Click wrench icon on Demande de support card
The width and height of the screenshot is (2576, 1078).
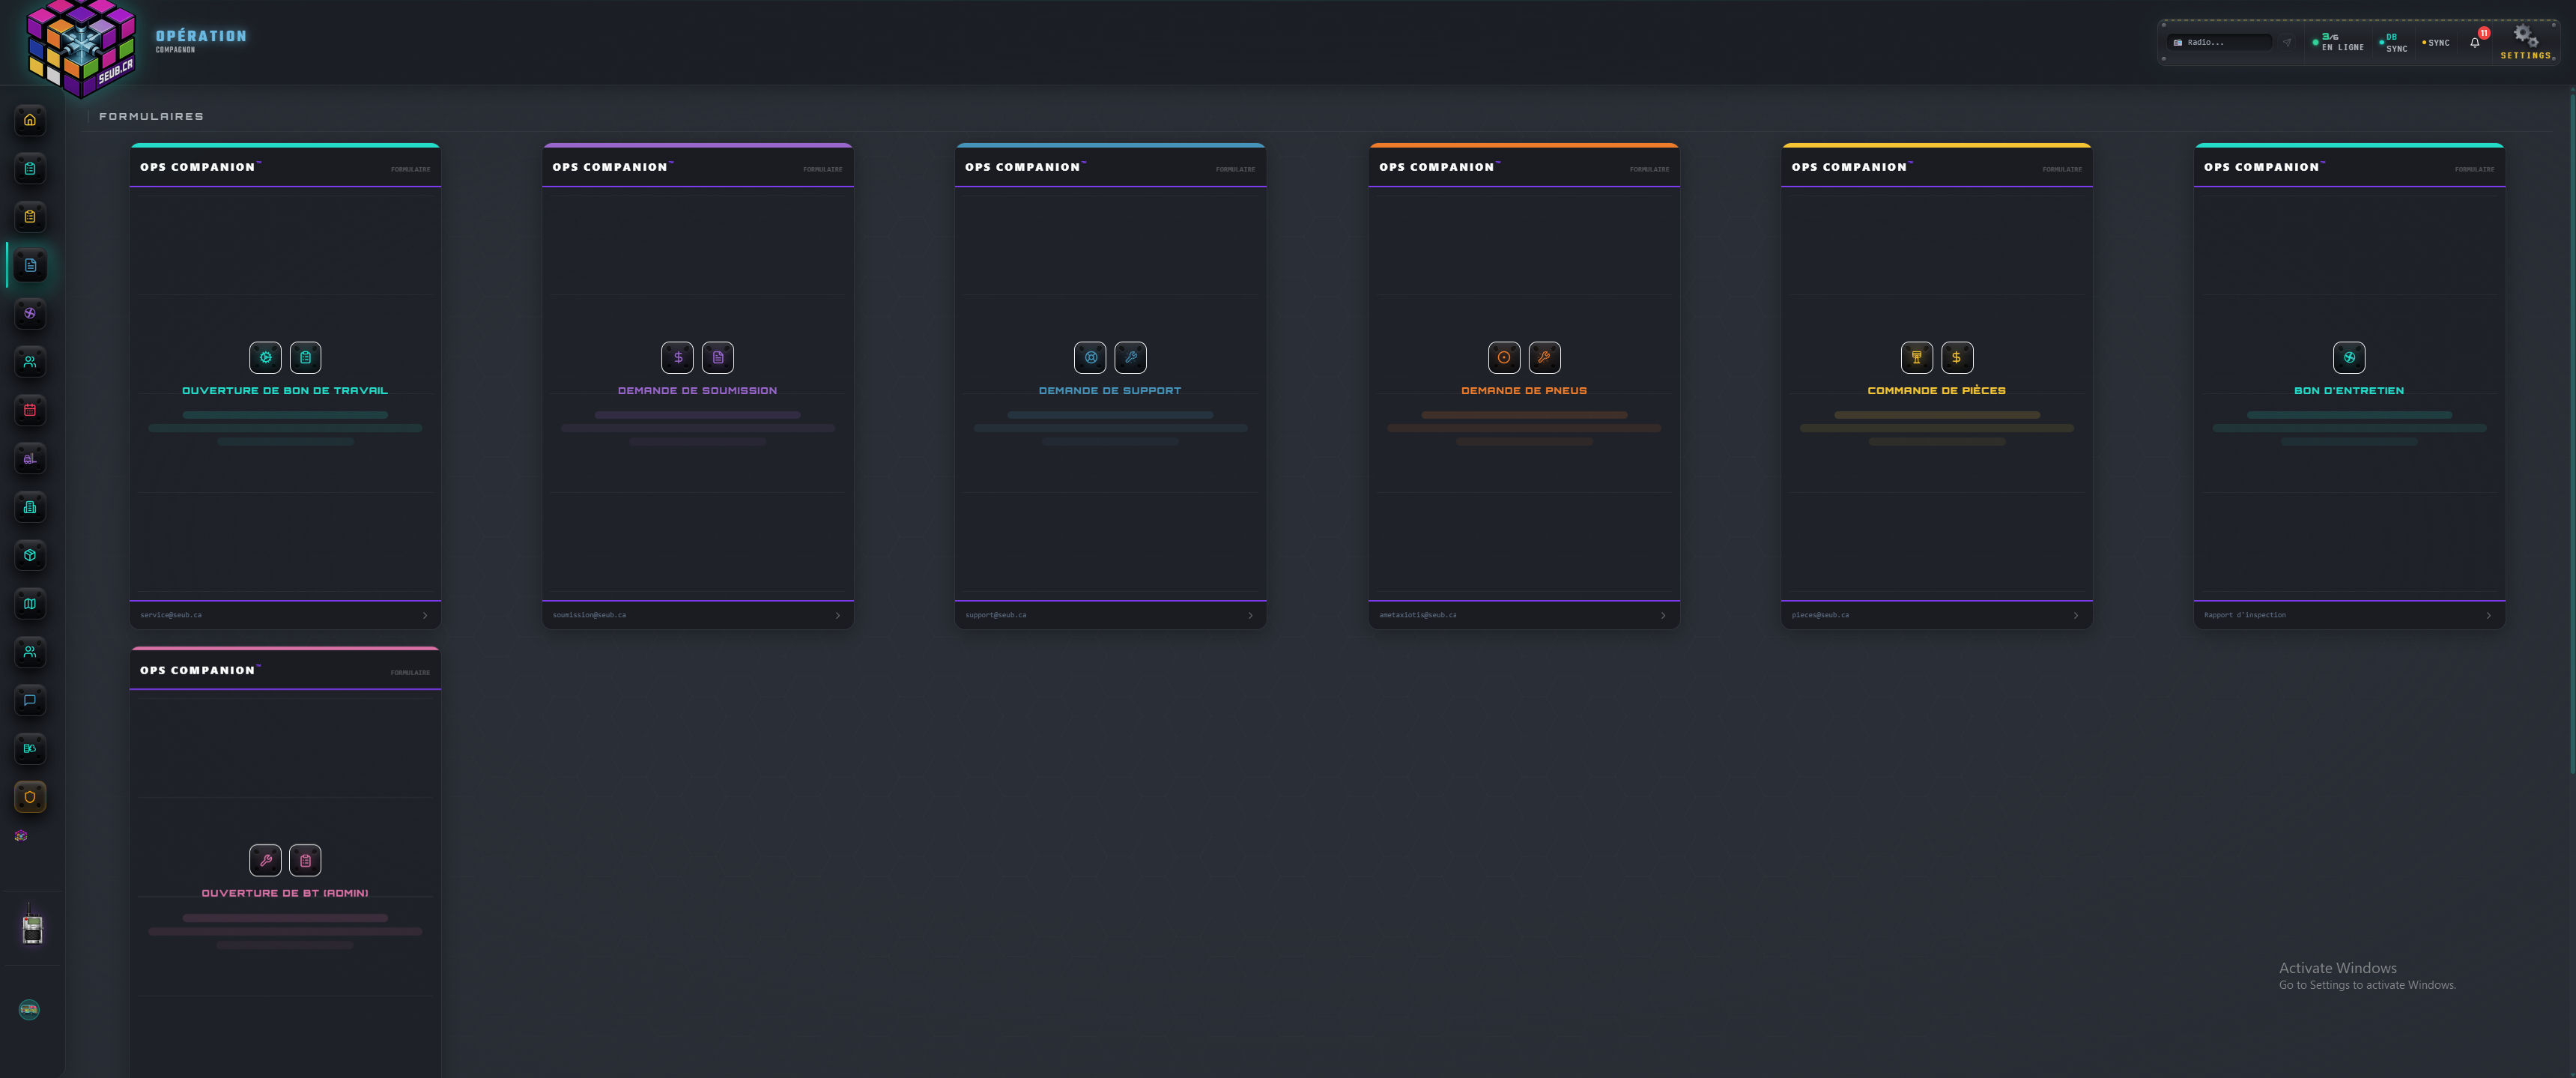(1130, 357)
